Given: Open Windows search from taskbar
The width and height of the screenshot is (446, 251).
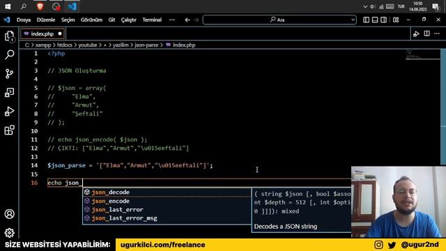Looking at the screenshot, I should 24,6.
